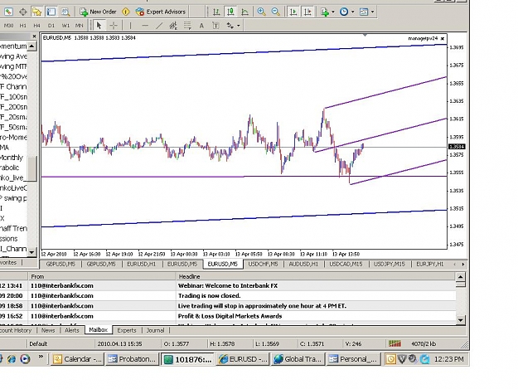
Task: Click the clock Periods icon
Action: click(344, 12)
